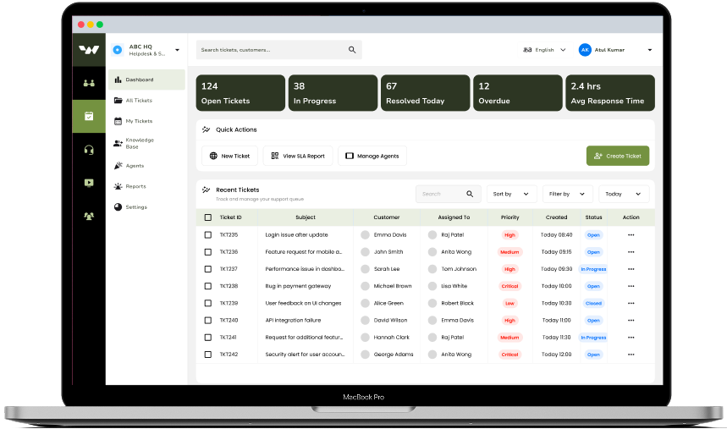This screenshot has width=727, height=429.
Task: Open the 12 Overdue card
Action: [x=517, y=93]
